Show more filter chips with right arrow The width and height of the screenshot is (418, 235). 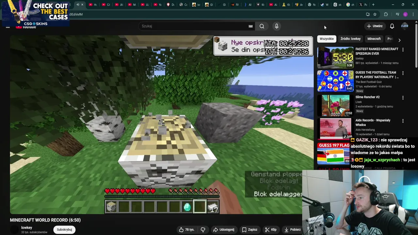[399, 40]
